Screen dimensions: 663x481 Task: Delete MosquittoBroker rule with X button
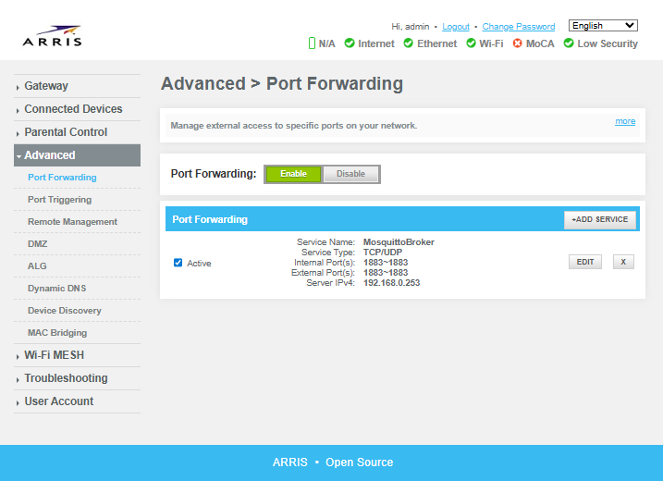click(623, 262)
